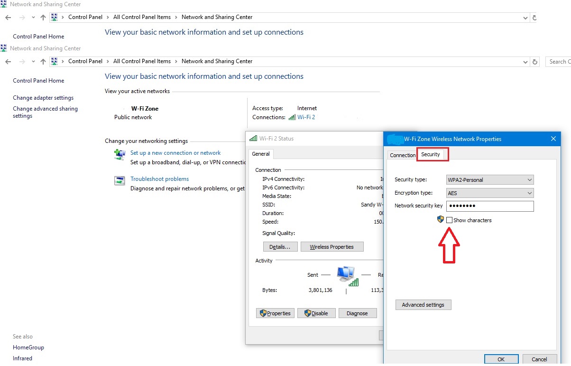Enable the Show characters checkbox
The width and height of the screenshot is (571, 366).
449,220
